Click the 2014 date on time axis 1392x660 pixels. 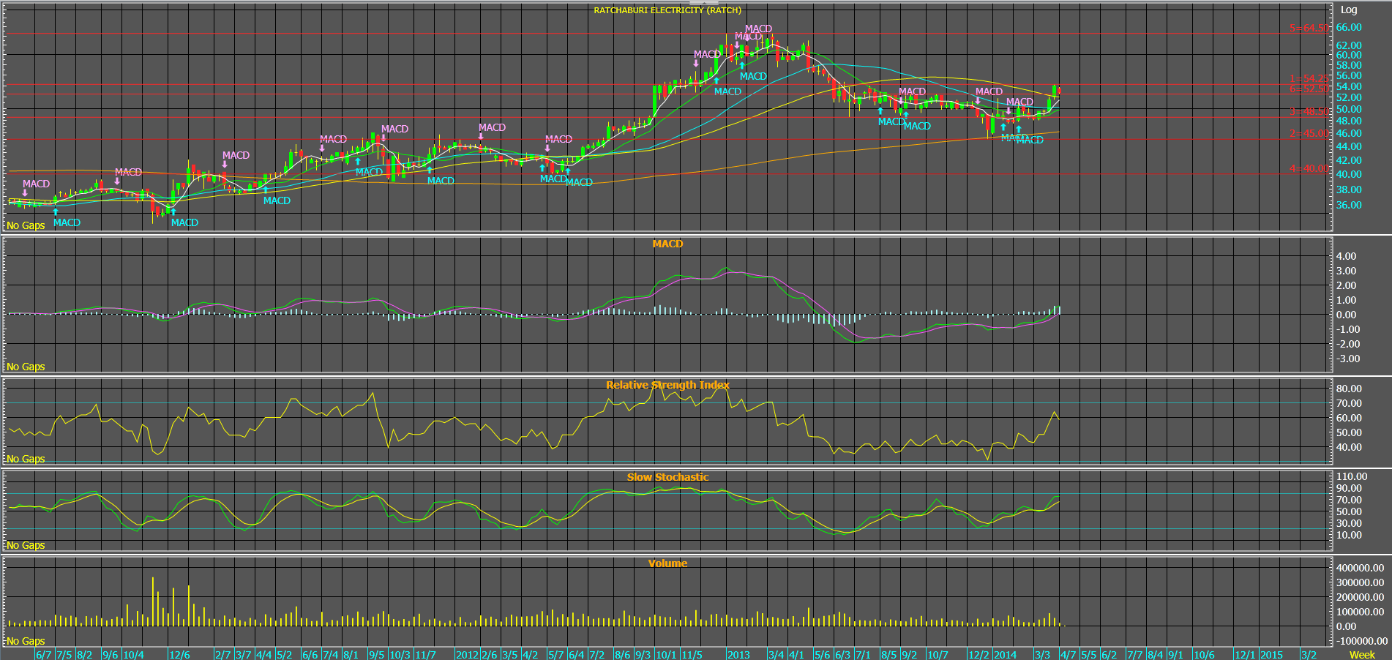(1005, 655)
